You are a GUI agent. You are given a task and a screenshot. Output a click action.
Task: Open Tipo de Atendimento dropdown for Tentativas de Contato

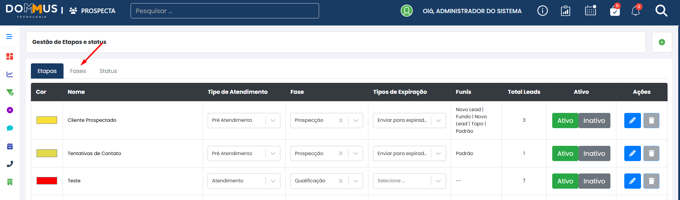(x=244, y=153)
